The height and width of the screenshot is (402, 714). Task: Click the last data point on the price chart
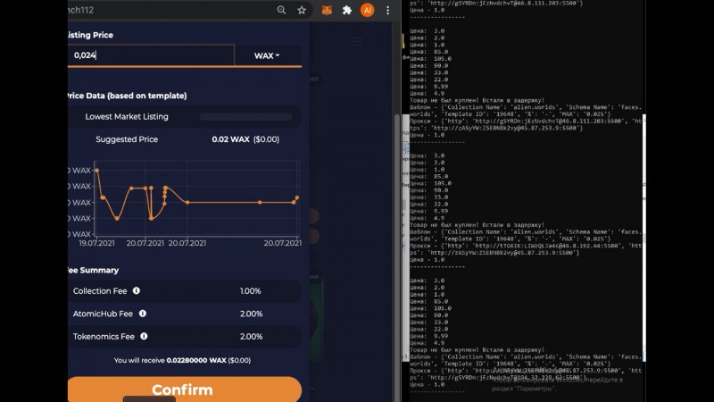(x=297, y=197)
